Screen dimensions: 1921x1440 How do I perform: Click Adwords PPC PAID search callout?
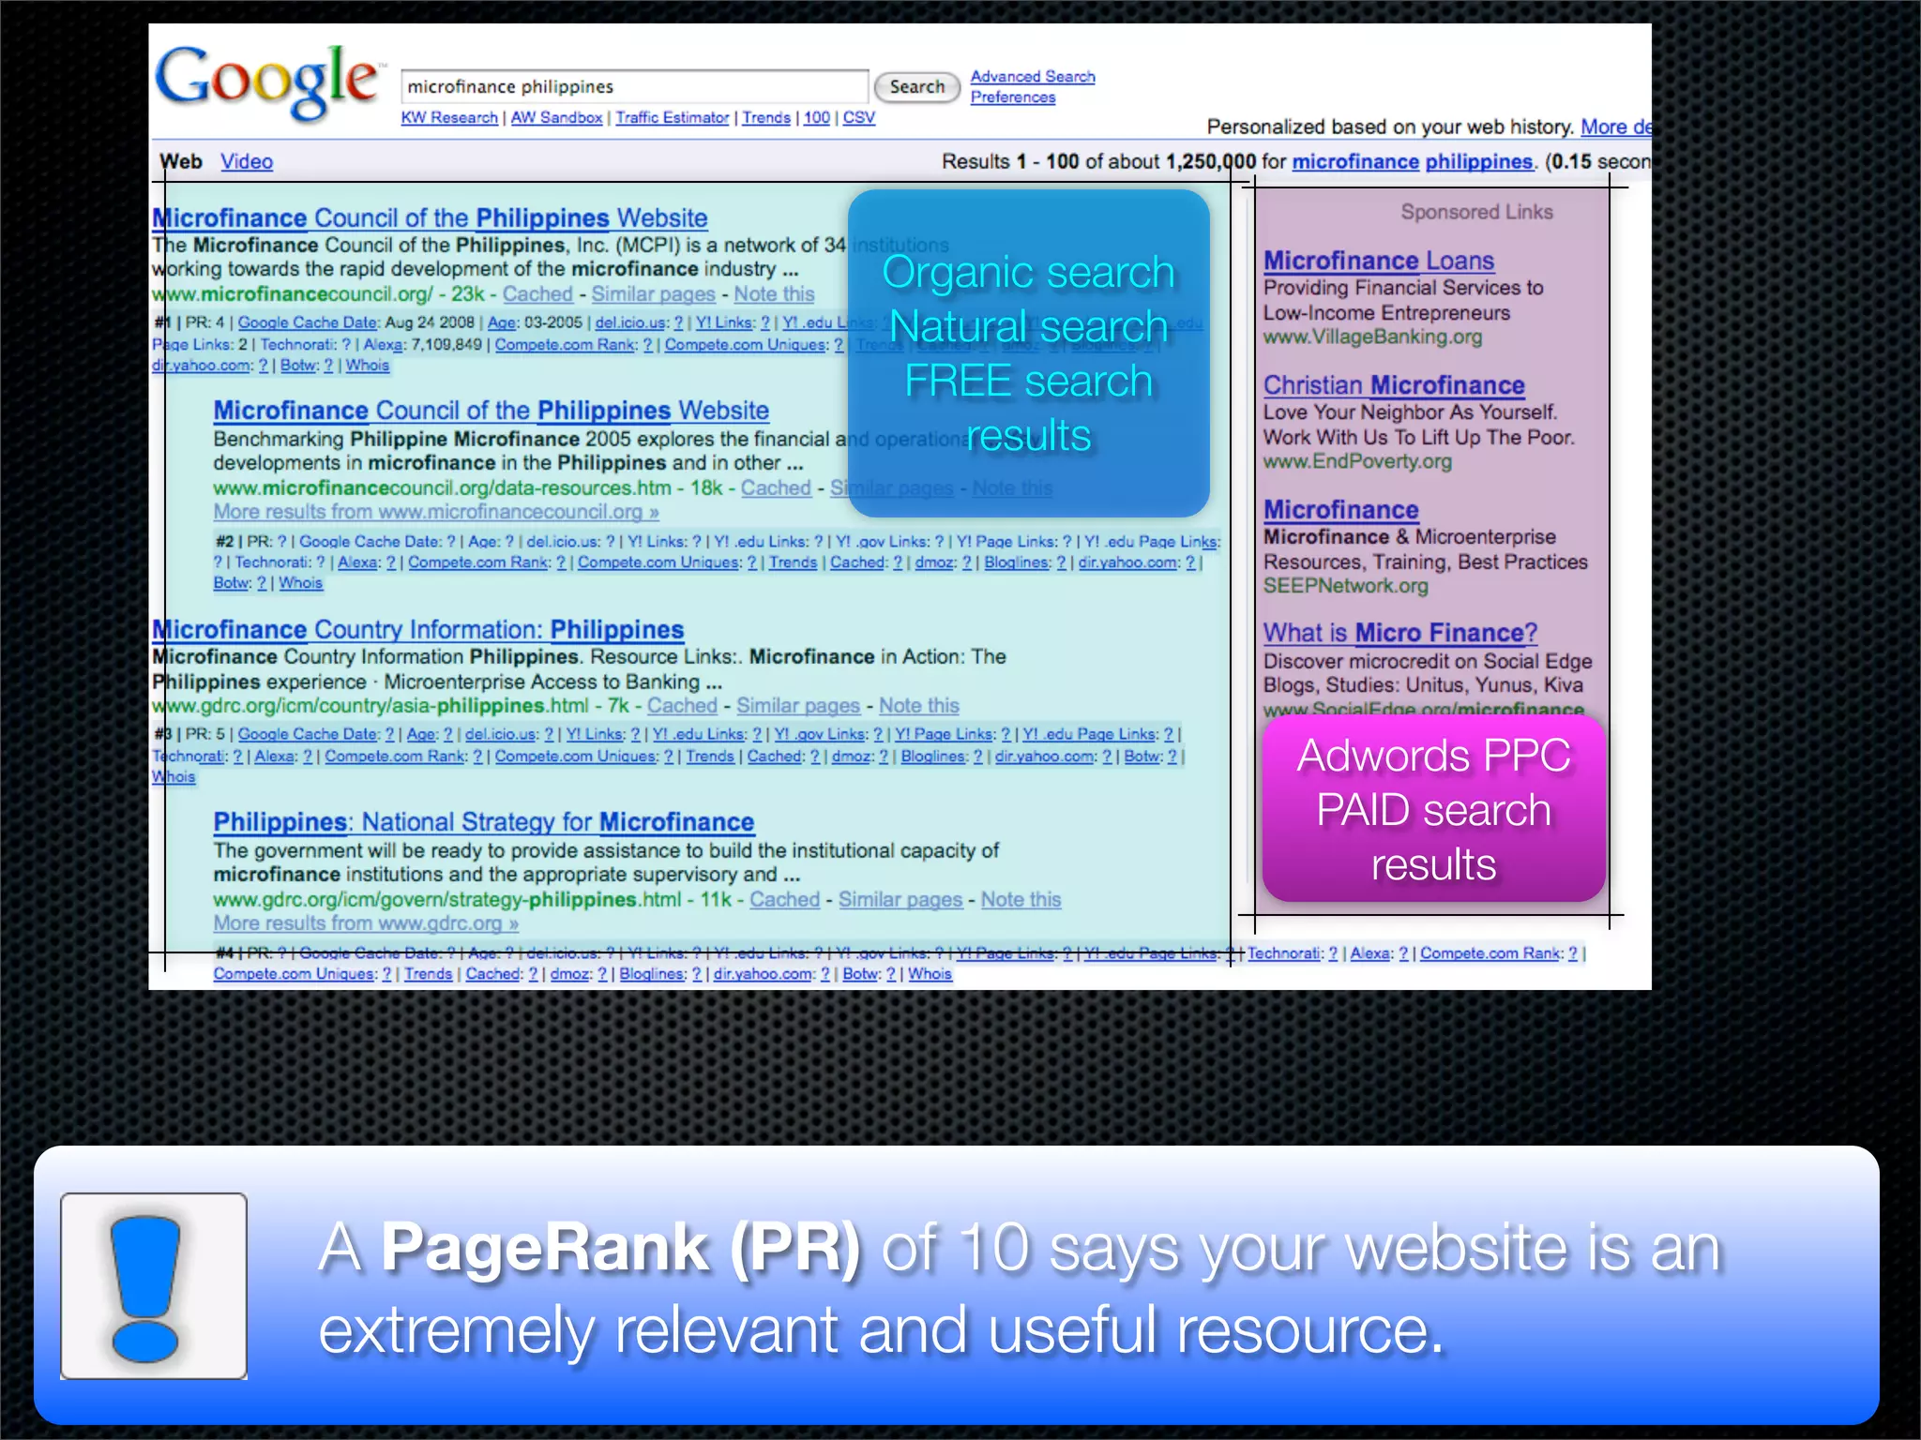pos(1433,810)
